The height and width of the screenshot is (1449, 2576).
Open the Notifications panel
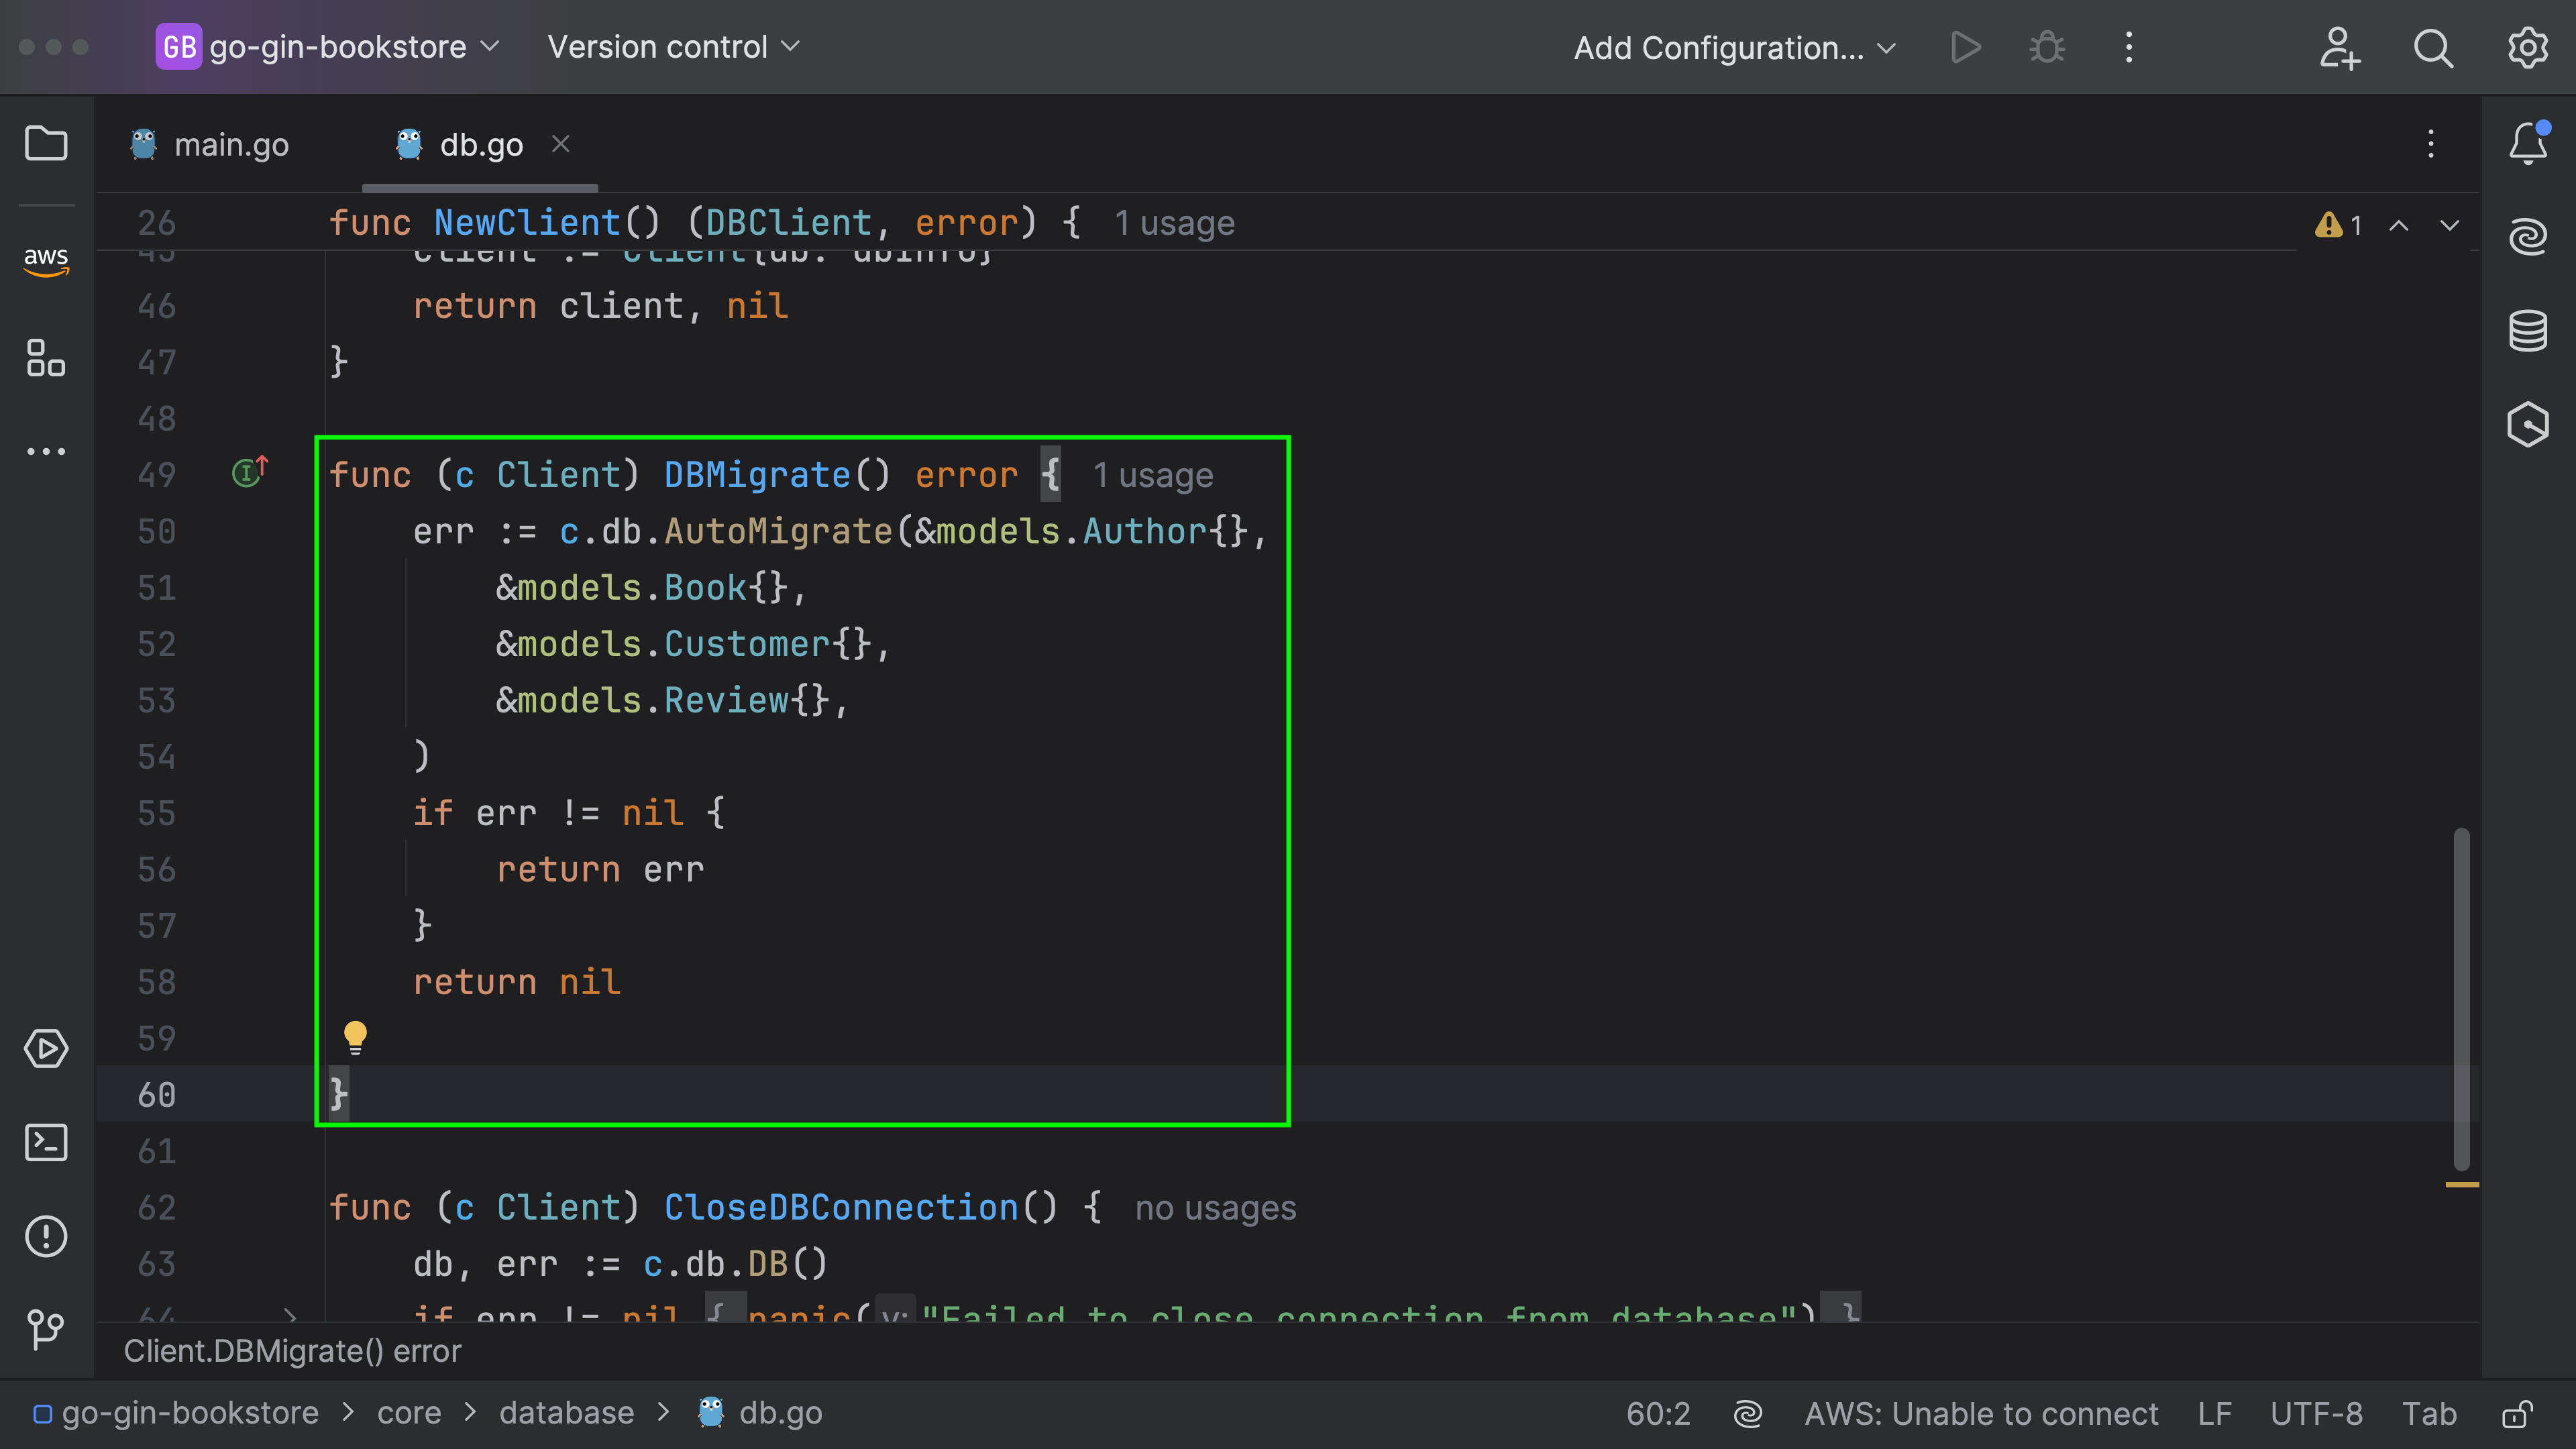pos(2527,142)
